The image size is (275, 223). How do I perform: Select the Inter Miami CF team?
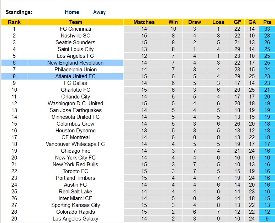pos(75,198)
